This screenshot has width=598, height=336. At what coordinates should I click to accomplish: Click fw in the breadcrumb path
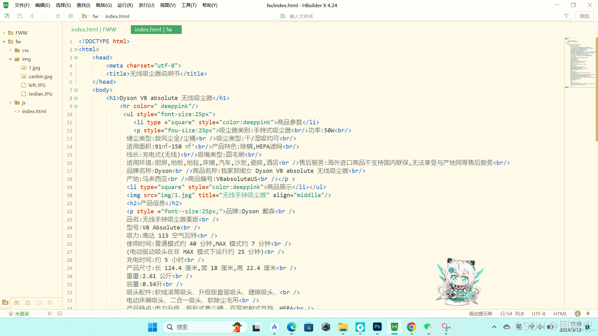[x=95, y=16]
